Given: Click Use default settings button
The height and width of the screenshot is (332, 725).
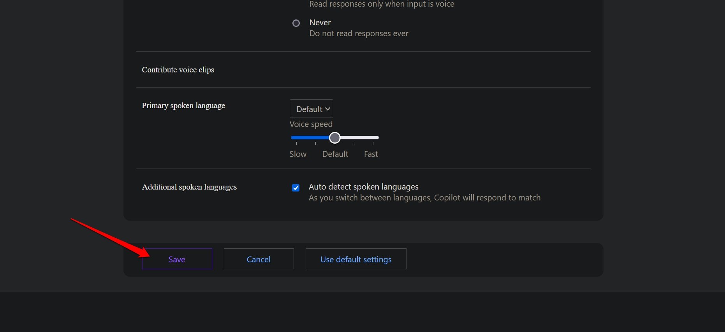Looking at the screenshot, I should 356,259.
